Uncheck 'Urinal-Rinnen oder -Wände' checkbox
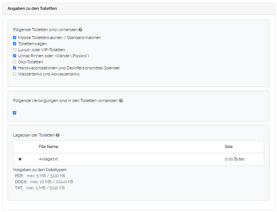Viewport: 277px width, 212px height. coord(14,56)
